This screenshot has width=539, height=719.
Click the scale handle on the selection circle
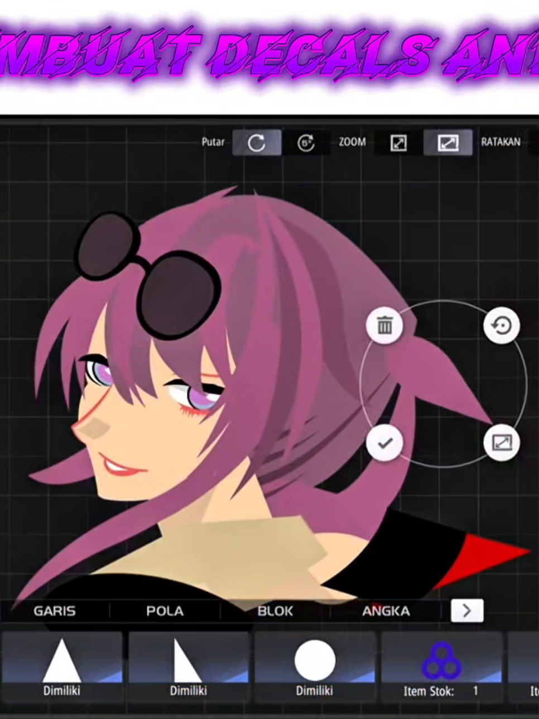coord(502,443)
